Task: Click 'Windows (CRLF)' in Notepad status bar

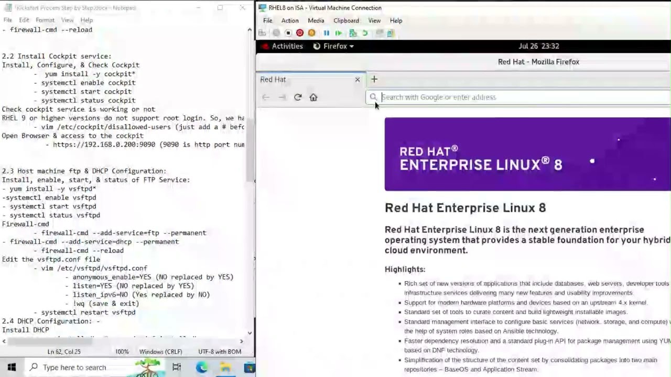Action: [x=160, y=352]
